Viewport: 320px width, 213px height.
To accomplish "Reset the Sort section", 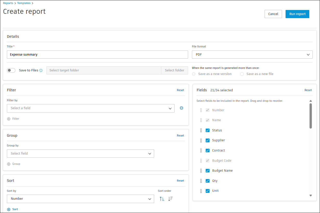I will coord(180,181).
